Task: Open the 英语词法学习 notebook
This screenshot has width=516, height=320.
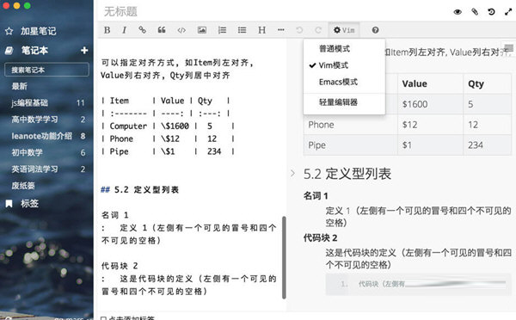Action: 34,169
